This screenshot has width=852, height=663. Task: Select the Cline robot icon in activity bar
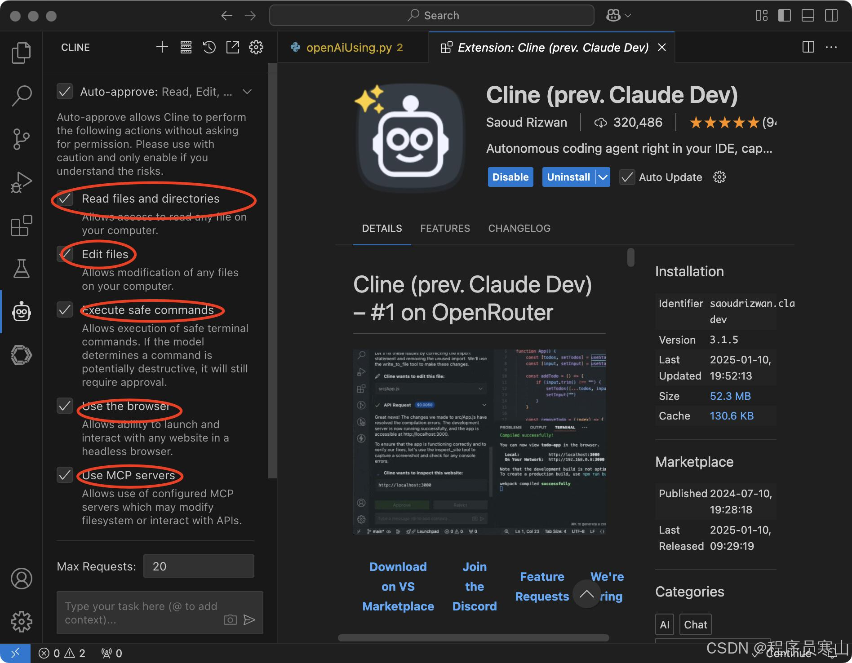(x=21, y=311)
